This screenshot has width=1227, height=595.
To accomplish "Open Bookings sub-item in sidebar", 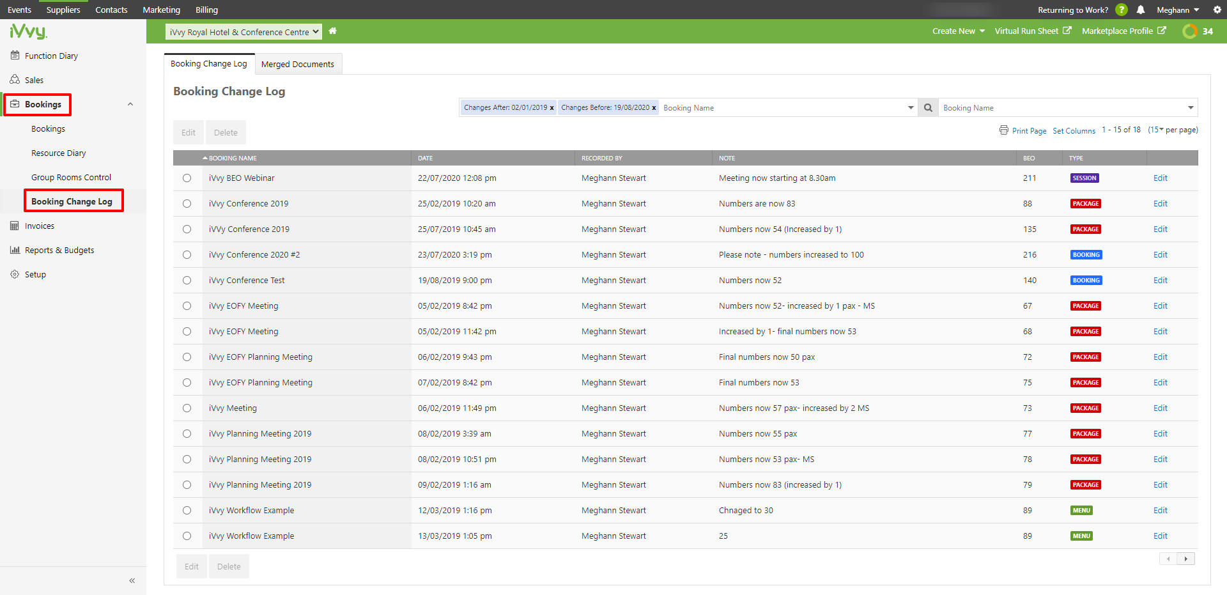I will (x=48, y=128).
